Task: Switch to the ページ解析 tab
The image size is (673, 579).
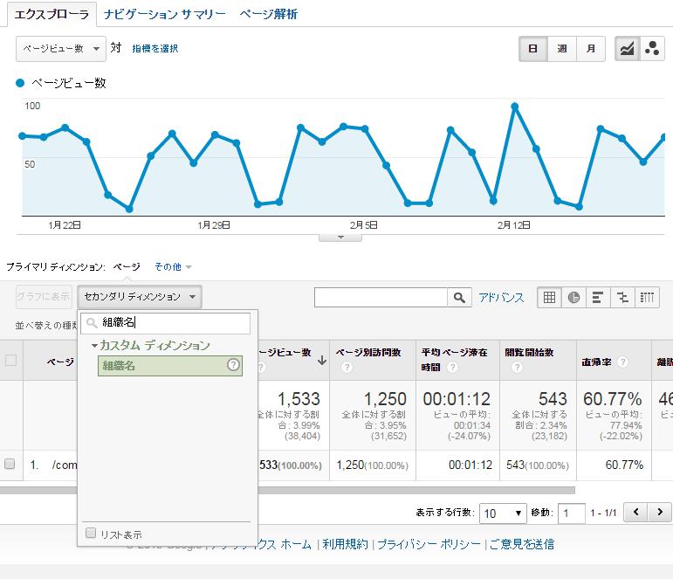Action: coord(268,14)
